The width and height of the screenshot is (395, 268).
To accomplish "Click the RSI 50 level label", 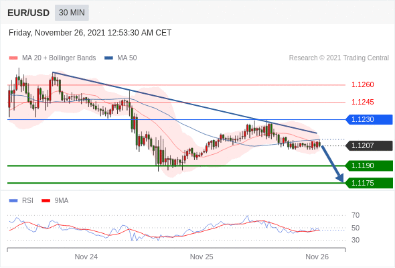I will tap(355, 228).
